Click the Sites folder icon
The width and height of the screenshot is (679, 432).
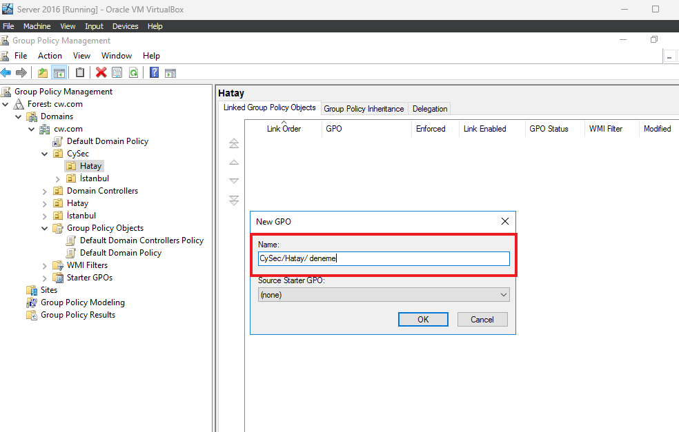click(32, 290)
